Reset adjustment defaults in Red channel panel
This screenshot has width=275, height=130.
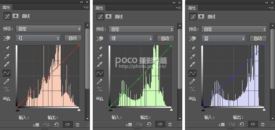pyautogui.click(x=56, y=124)
